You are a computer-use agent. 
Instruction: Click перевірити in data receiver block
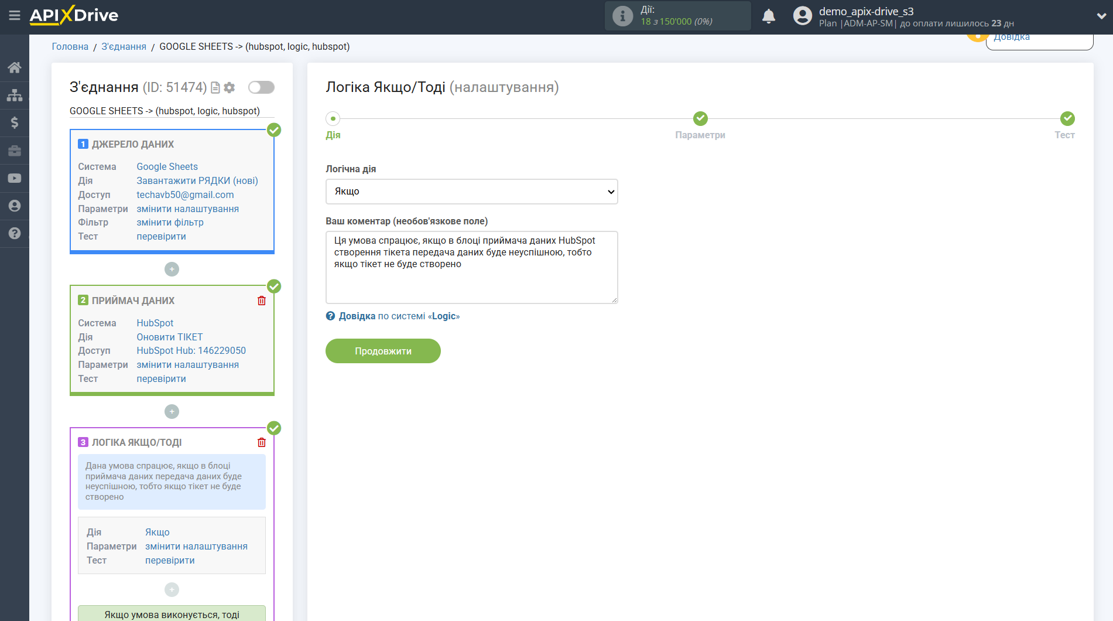click(x=162, y=379)
